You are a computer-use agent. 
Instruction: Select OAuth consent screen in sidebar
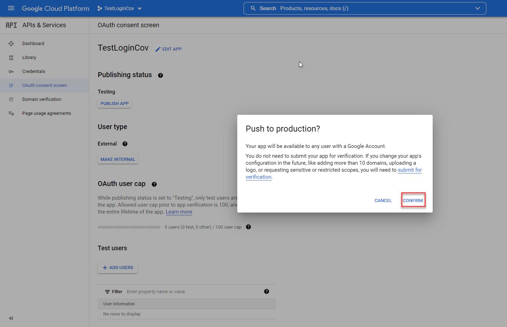45,86
